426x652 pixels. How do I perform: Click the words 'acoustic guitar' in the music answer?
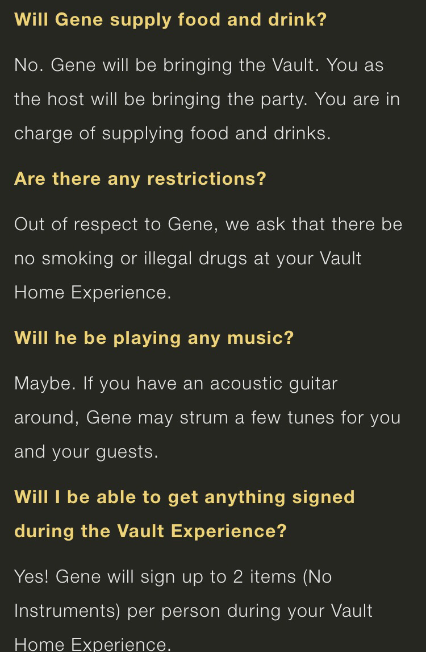click(274, 383)
